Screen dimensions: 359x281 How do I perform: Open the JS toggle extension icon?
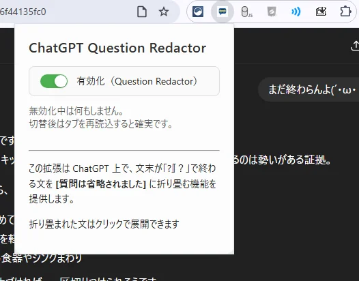pos(247,12)
